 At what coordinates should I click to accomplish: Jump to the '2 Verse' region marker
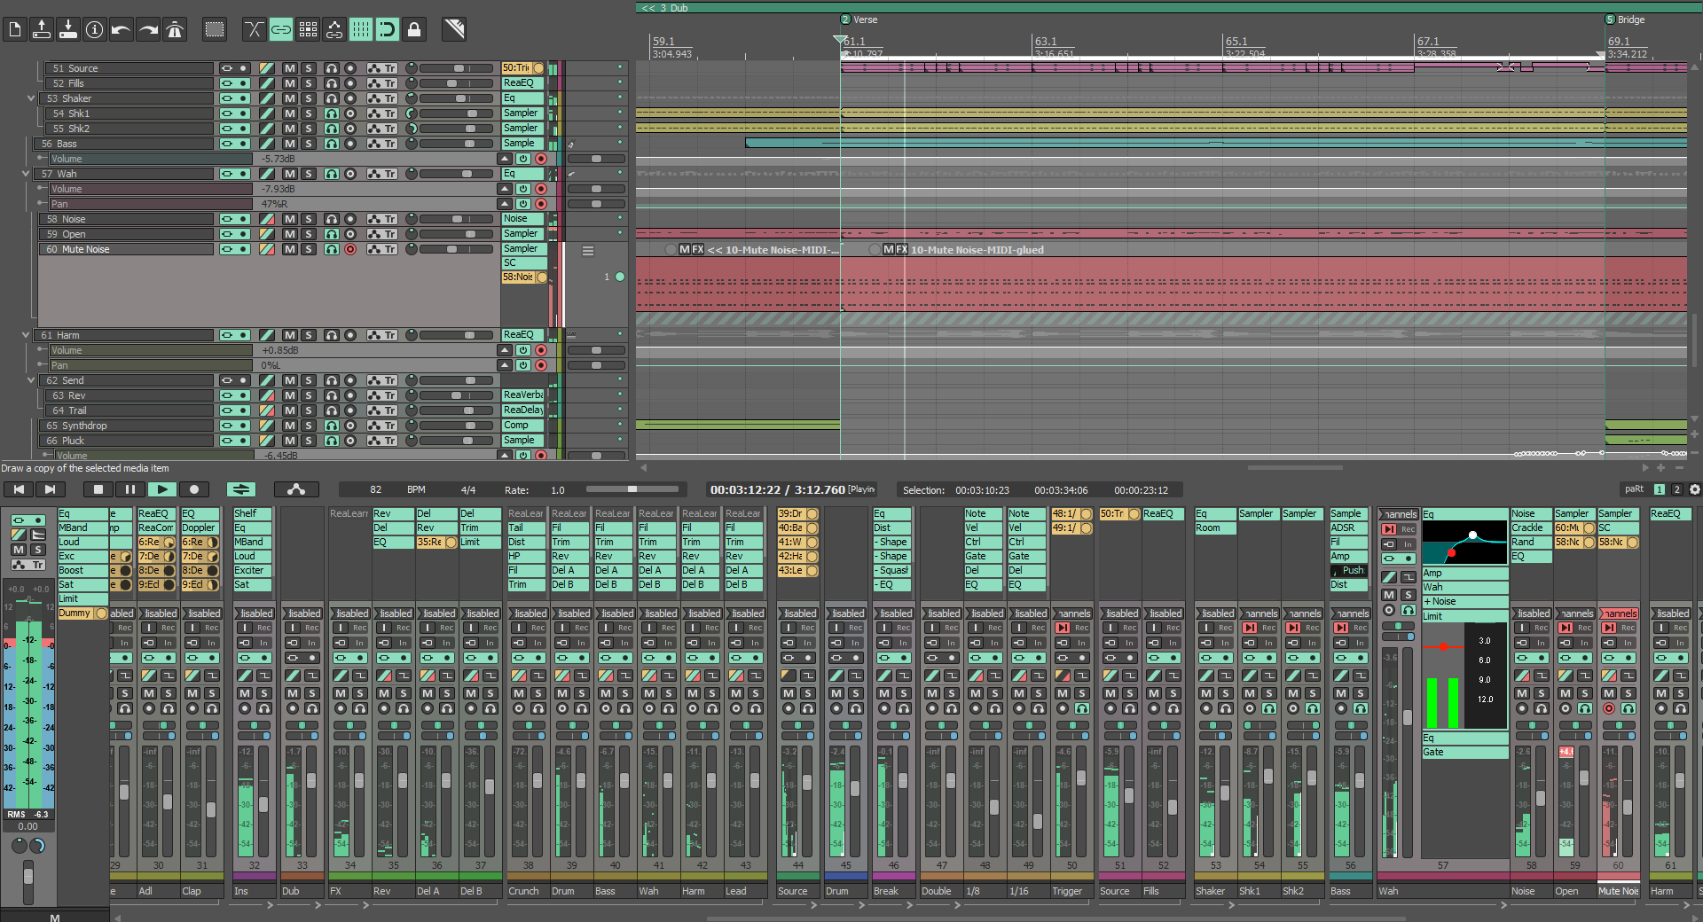pos(859,20)
